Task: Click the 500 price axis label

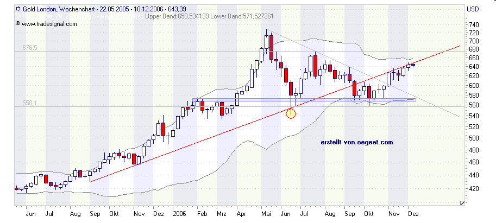Action: click(x=474, y=138)
